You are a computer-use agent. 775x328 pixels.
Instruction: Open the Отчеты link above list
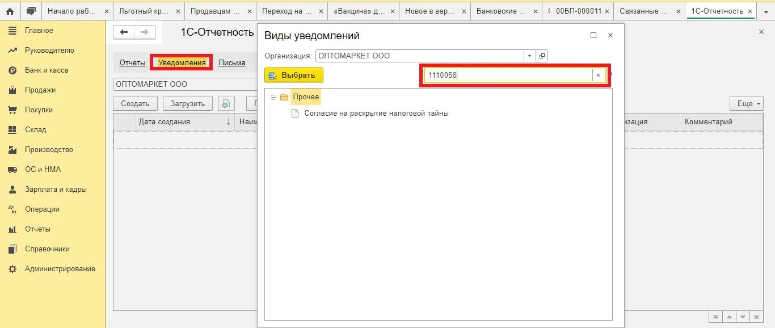tap(133, 63)
